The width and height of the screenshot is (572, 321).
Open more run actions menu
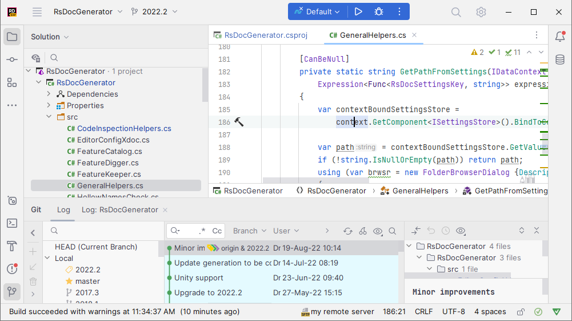[x=399, y=11]
